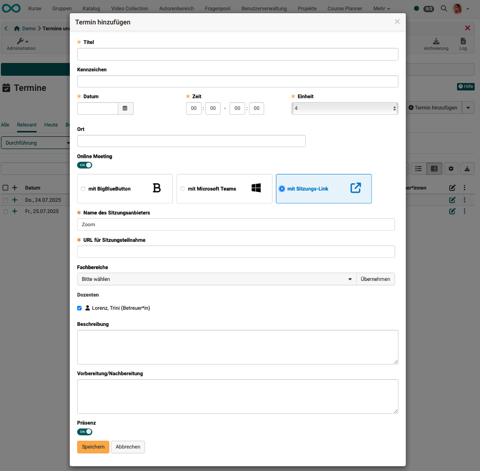Open the search magnifier icon
Image resolution: width=480 pixels, height=471 pixels.
tap(443, 8)
